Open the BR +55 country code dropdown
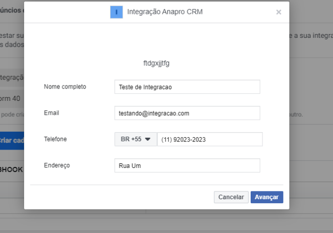333x233 pixels. (x=136, y=139)
